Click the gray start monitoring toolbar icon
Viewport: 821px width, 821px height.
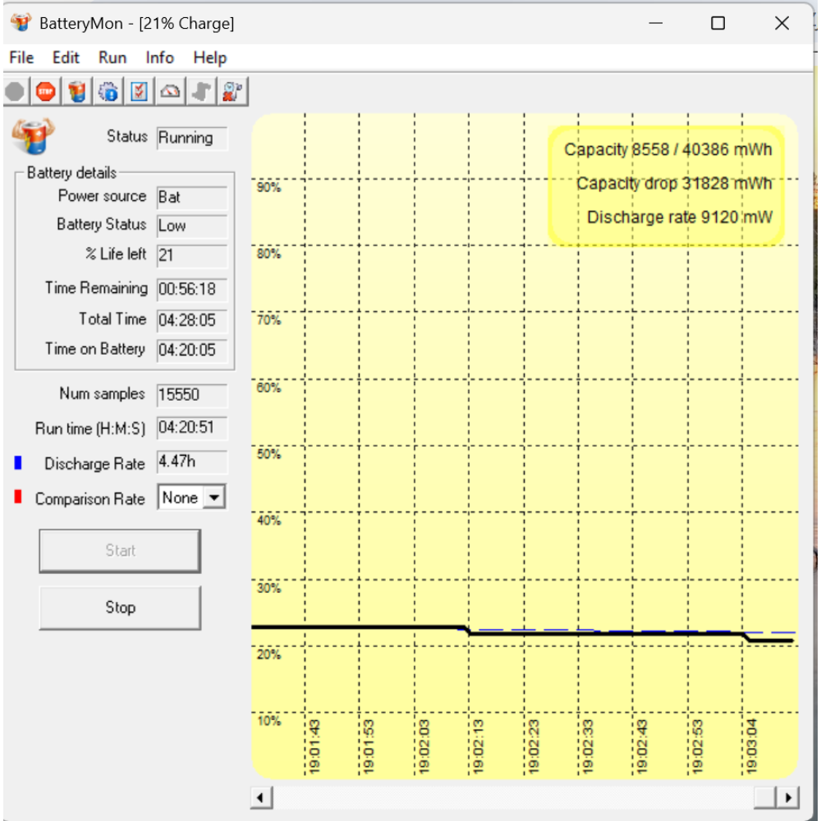tap(15, 91)
